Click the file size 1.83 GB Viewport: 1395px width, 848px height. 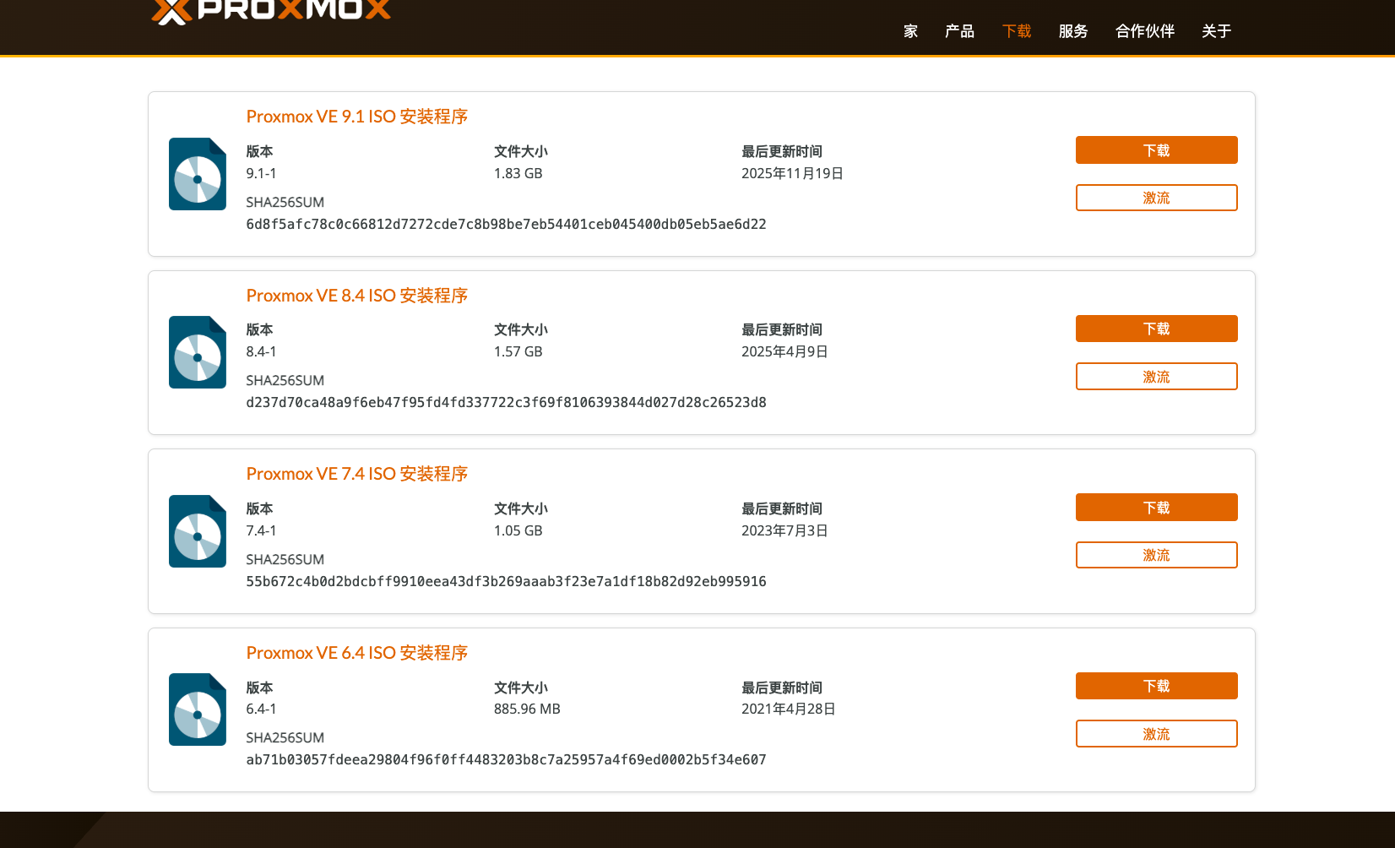pyautogui.click(x=518, y=173)
